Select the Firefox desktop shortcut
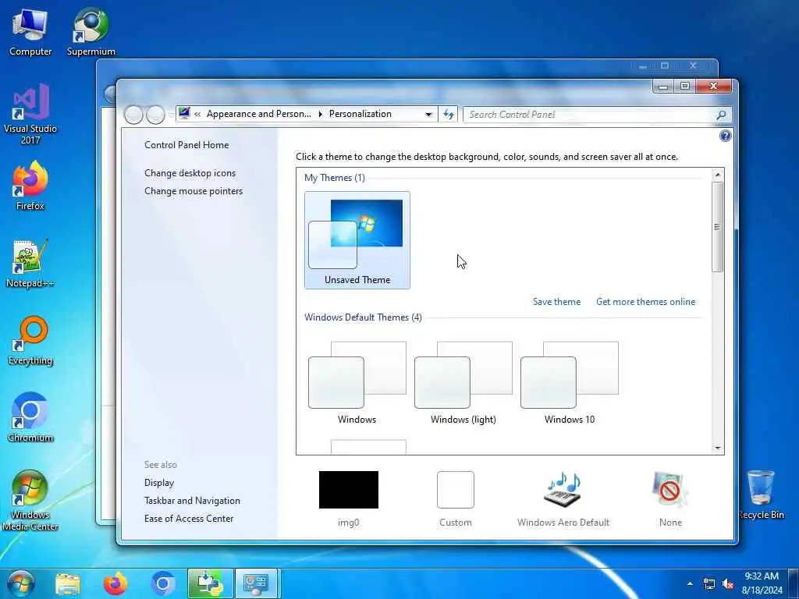The image size is (799, 599). click(x=30, y=186)
